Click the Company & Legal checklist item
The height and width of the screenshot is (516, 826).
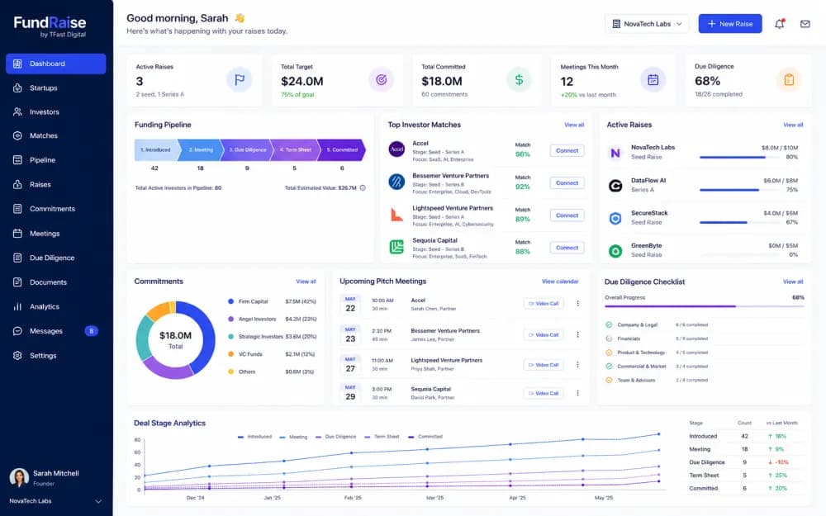(657, 324)
